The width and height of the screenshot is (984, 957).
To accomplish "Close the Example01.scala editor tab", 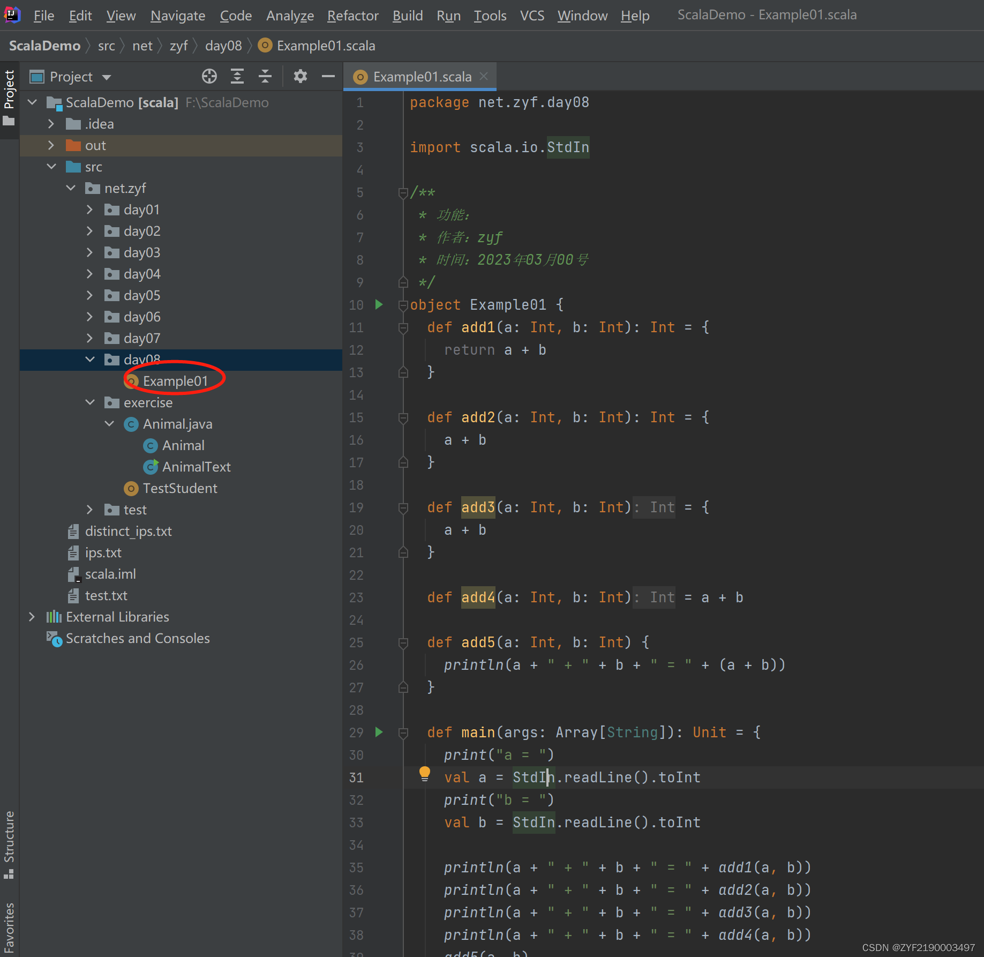I will 484,76.
